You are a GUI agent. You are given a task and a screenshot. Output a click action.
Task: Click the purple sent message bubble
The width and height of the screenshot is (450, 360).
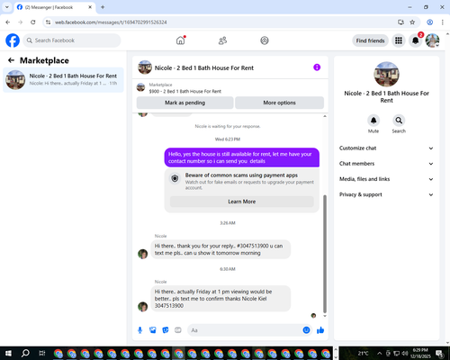pyautogui.click(x=242, y=157)
